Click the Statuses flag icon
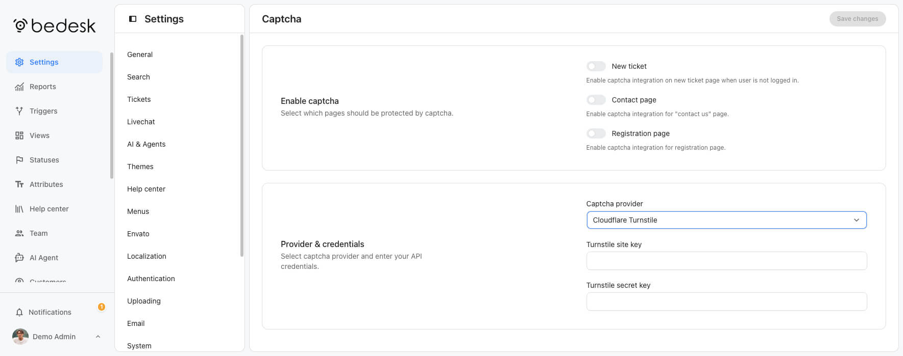903x356 pixels. [19, 160]
